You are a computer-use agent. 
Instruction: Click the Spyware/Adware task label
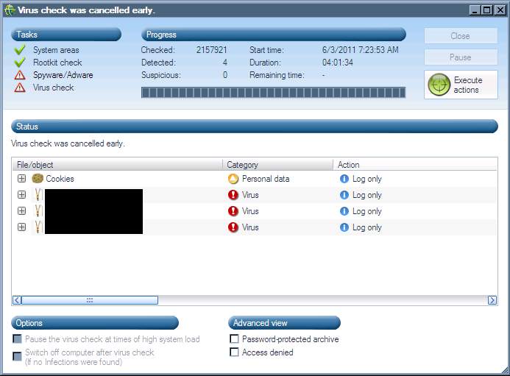point(63,75)
